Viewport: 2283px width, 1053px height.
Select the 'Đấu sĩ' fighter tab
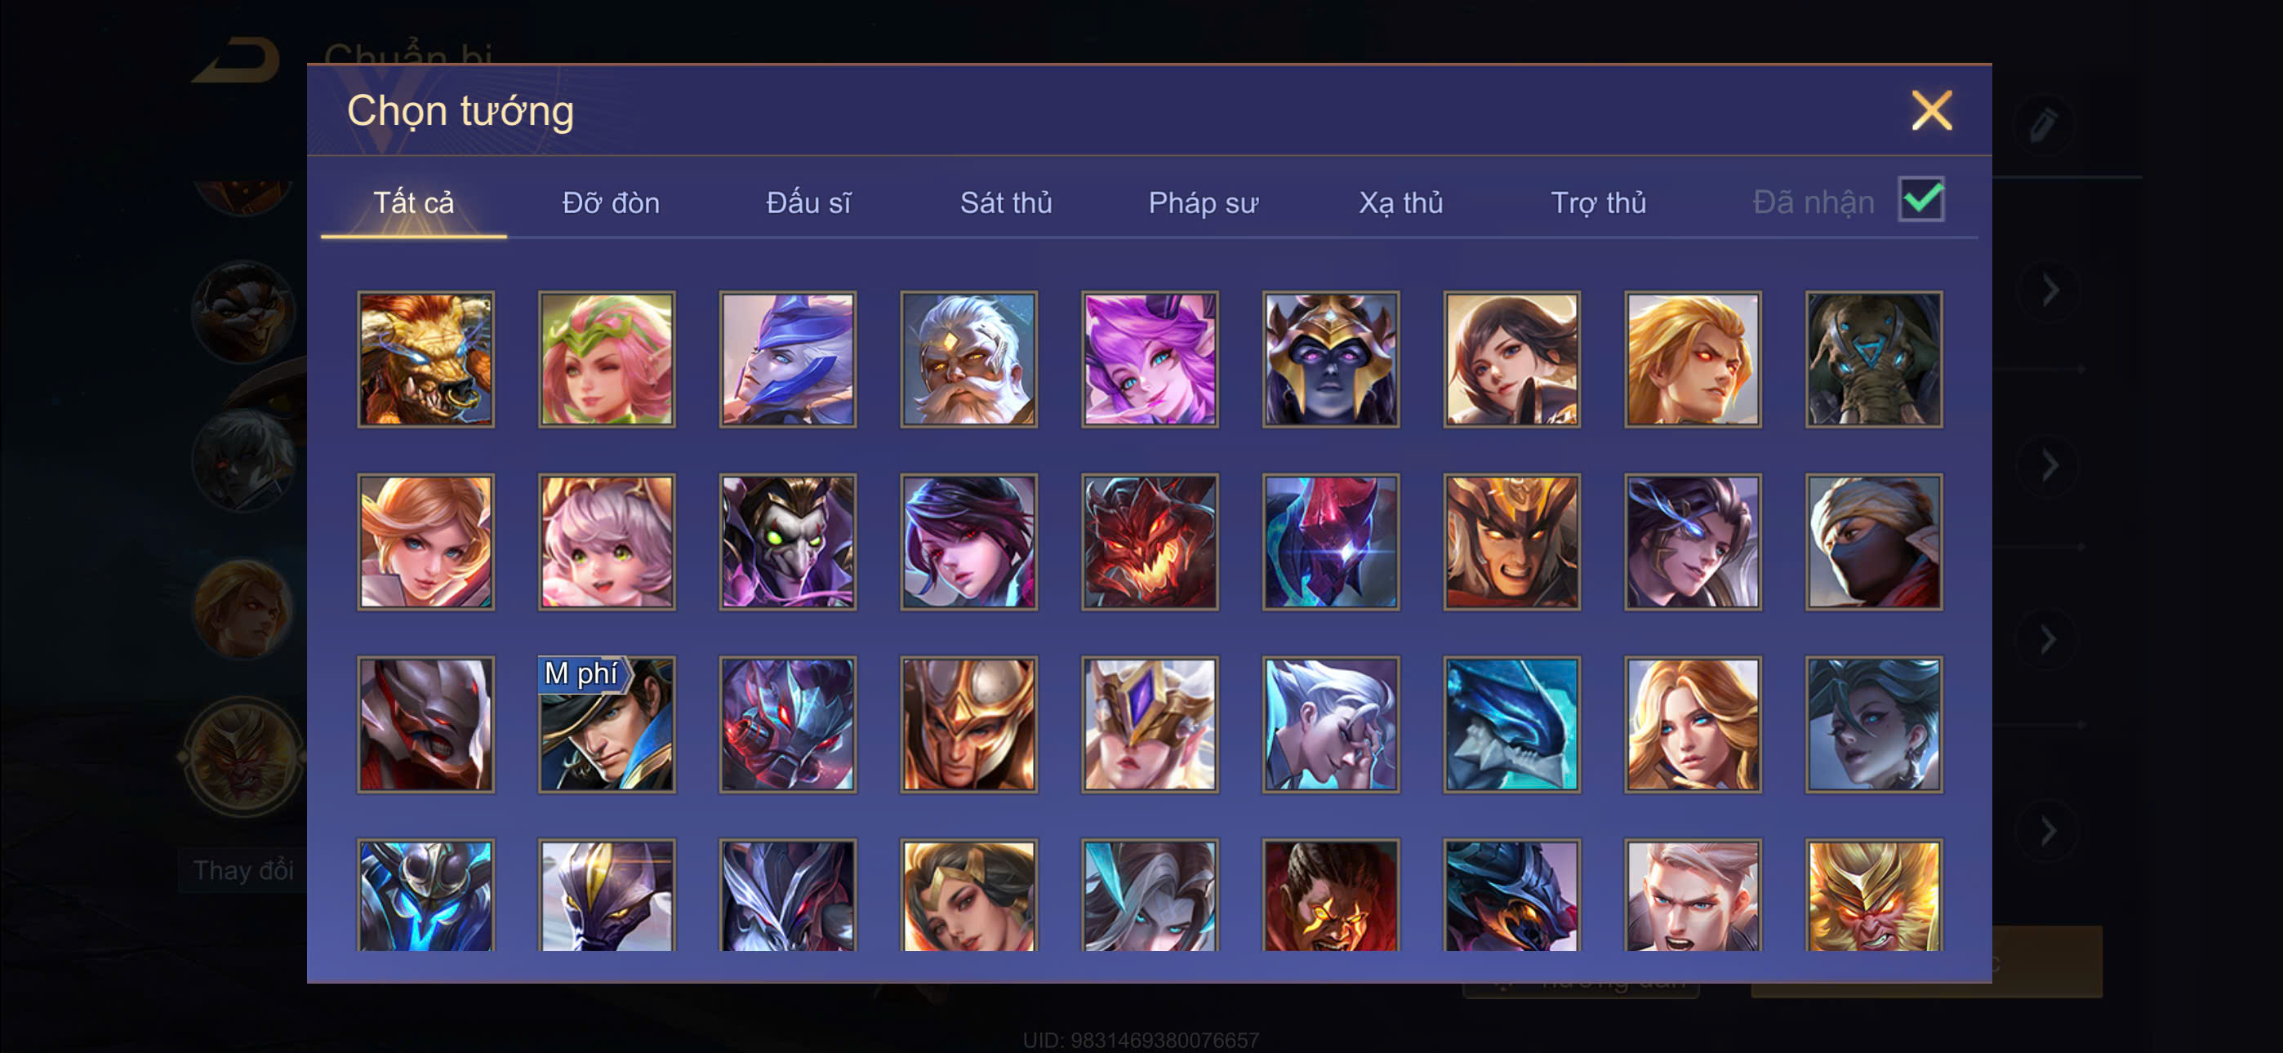tap(808, 203)
